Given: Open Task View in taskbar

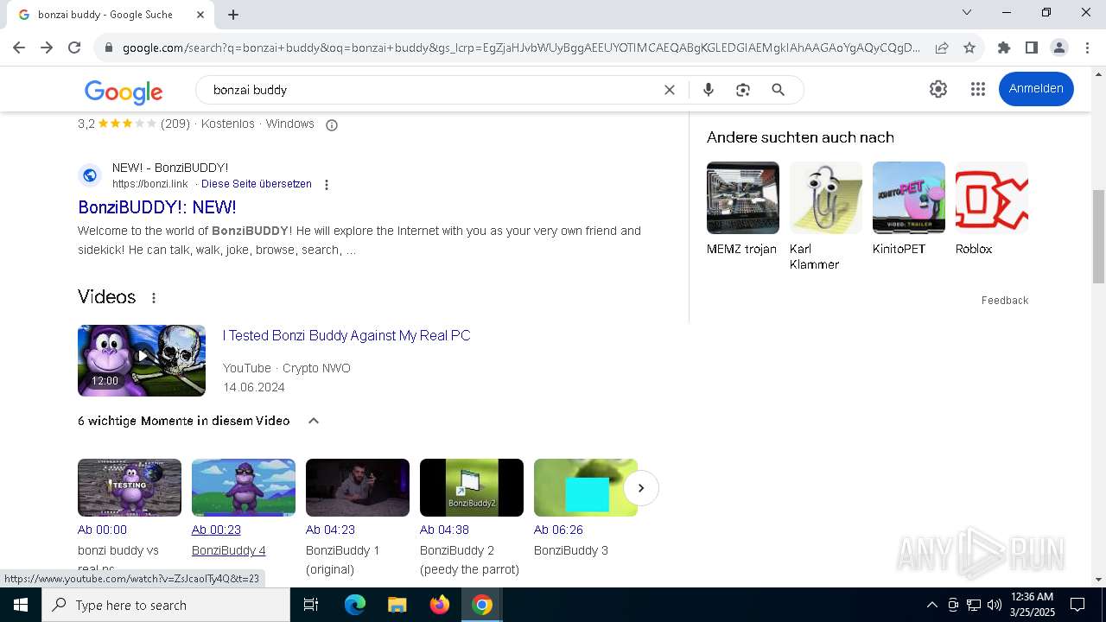Looking at the screenshot, I should (311, 605).
